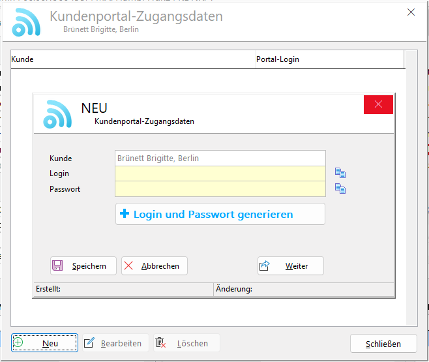
Task: Click the green plus icon on Neu
Action: point(18,343)
